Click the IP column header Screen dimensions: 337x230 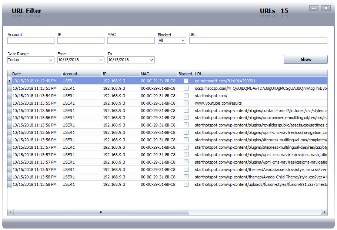click(121, 74)
